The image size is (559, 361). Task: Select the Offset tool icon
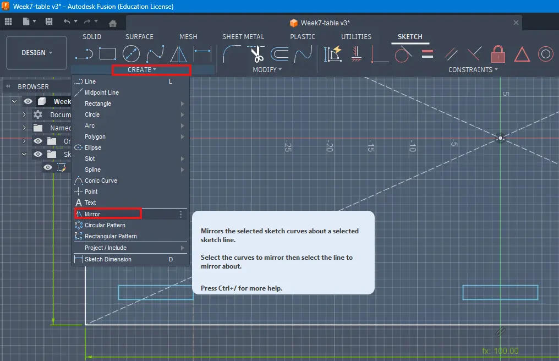pos(279,54)
